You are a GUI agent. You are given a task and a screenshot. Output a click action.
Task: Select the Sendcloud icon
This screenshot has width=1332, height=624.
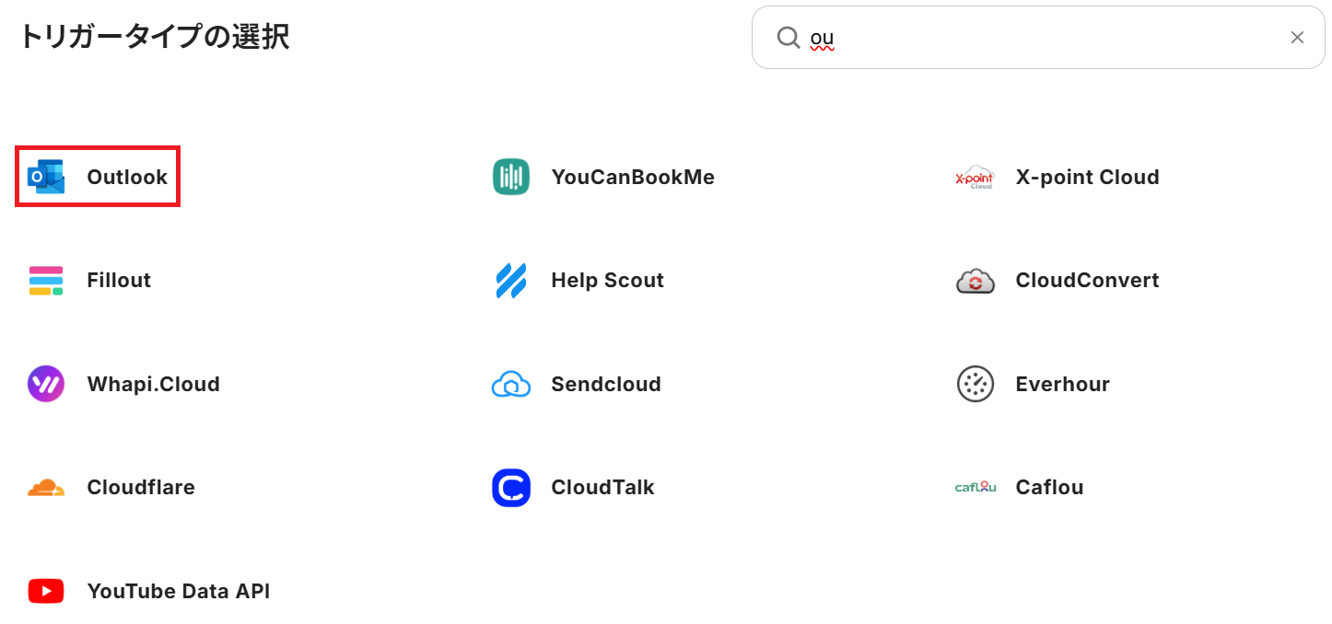(x=511, y=384)
